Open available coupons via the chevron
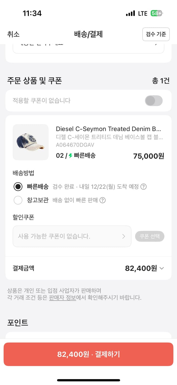 click(124, 236)
